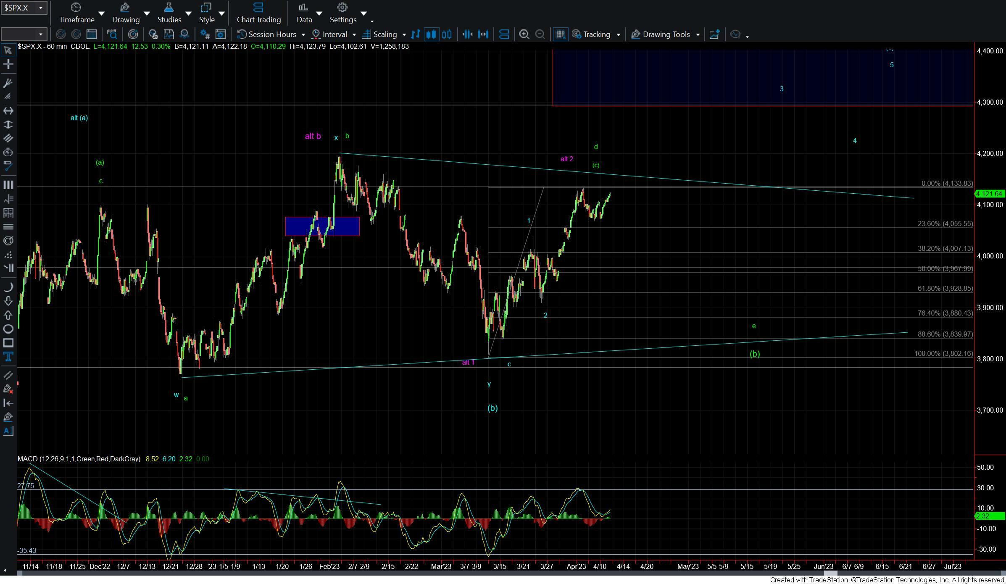
Task: Open the Style menu
Action: [206, 13]
